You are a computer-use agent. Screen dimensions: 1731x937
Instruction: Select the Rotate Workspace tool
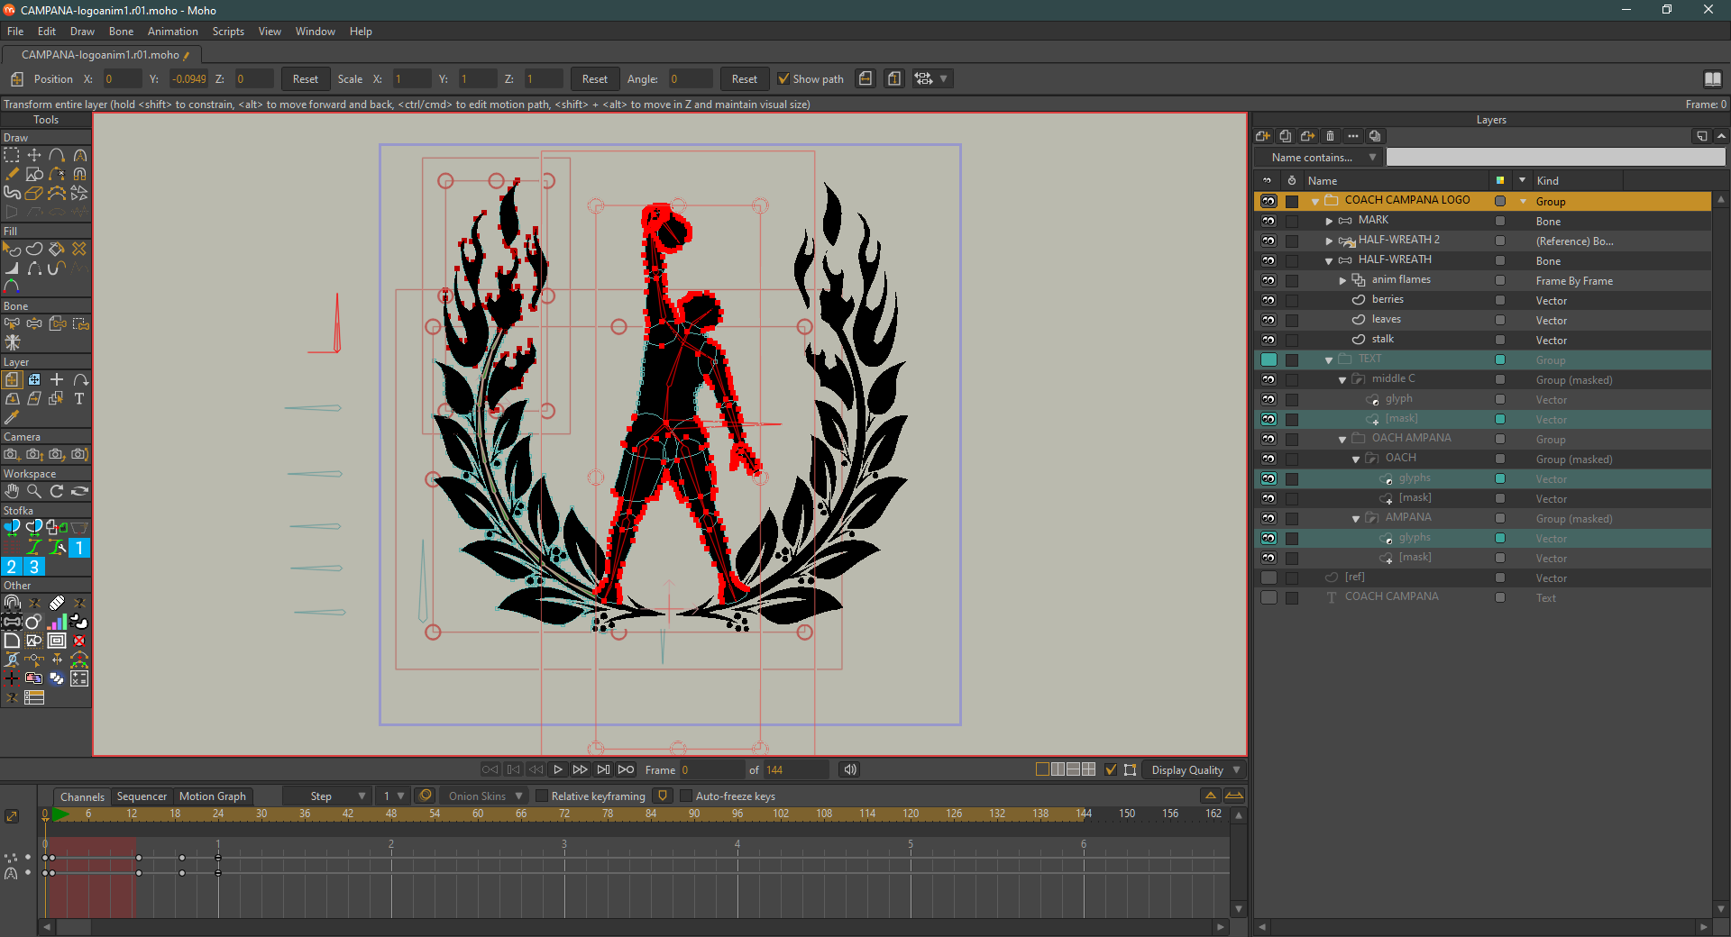pyautogui.click(x=57, y=491)
